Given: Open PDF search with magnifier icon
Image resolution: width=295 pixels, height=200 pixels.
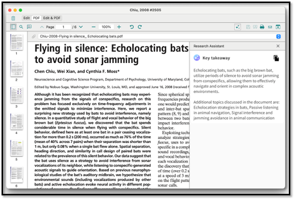Looking at the screenshot, I should coord(21,27).
